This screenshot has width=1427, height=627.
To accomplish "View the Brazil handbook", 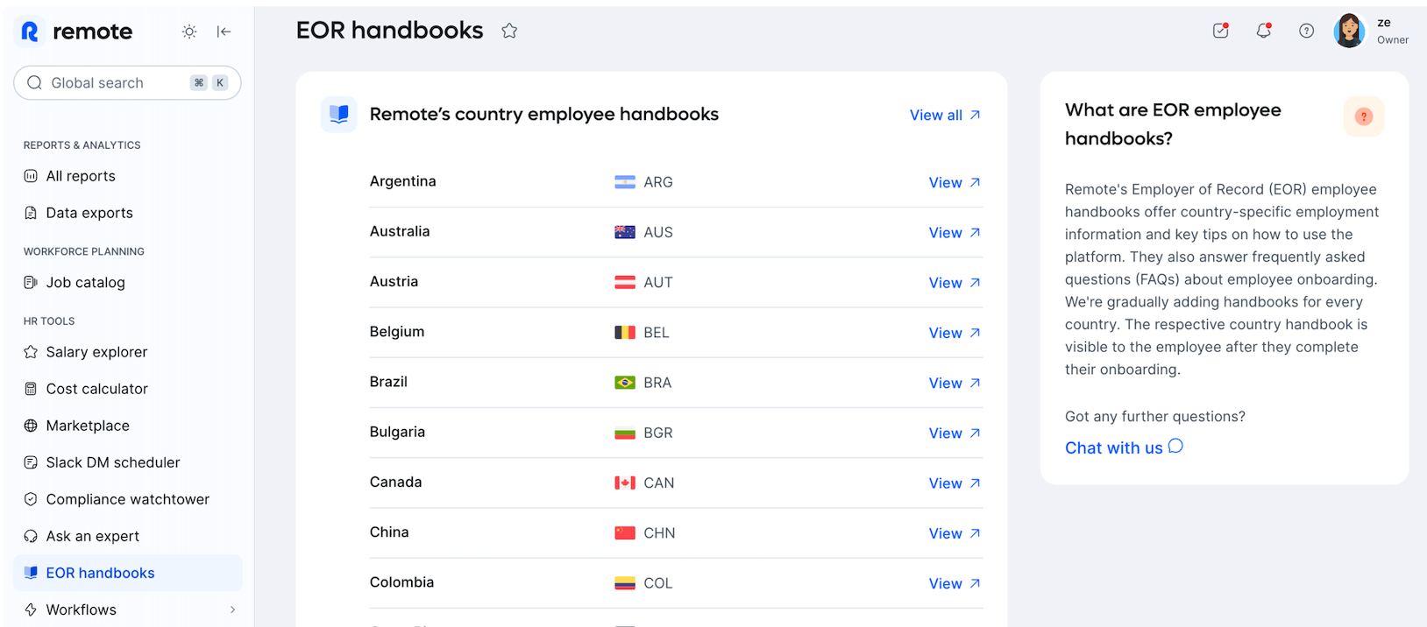I will [955, 383].
